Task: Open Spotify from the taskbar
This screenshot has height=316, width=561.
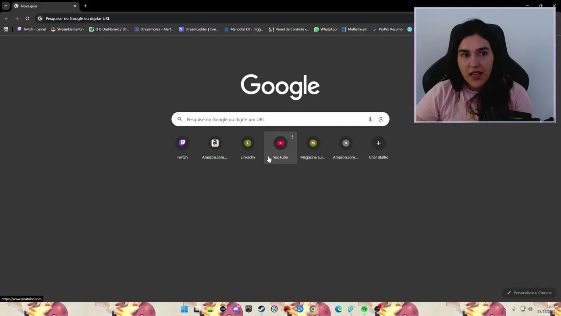Action: (x=364, y=309)
